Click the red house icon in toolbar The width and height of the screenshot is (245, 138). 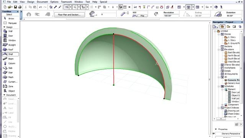coord(162,7)
